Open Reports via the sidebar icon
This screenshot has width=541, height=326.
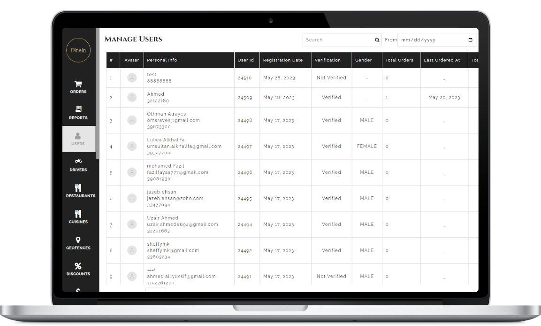pyautogui.click(x=78, y=109)
